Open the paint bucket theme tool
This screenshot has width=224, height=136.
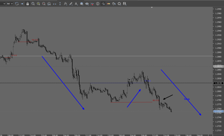[x=114, y=4]
